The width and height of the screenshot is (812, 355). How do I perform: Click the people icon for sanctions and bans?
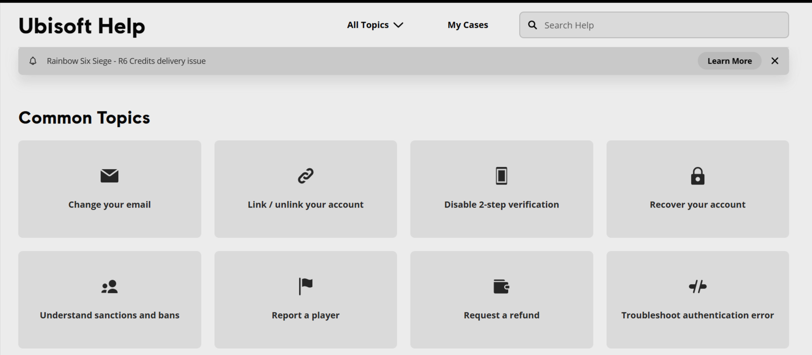[109, 286]
